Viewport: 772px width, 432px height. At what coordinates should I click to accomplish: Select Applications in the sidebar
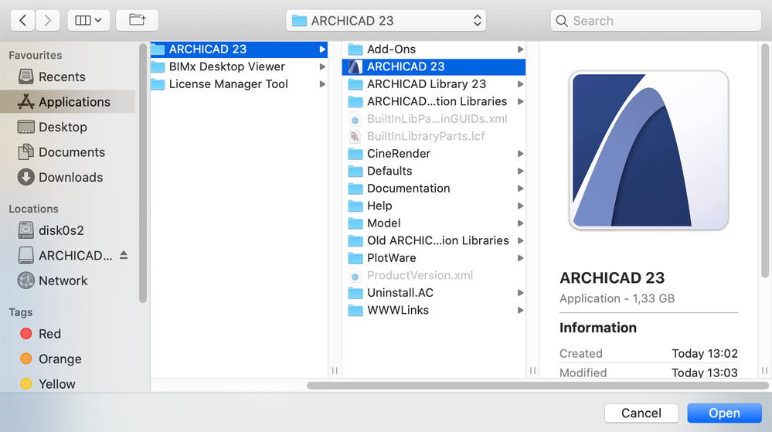pyautogui.click(x=68, y=102)
